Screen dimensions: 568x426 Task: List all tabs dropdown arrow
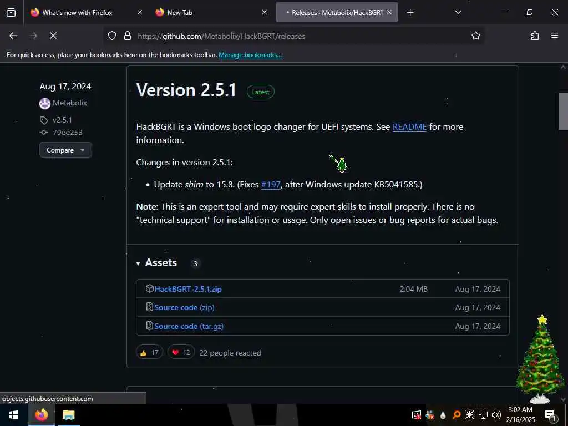point(458,12)
